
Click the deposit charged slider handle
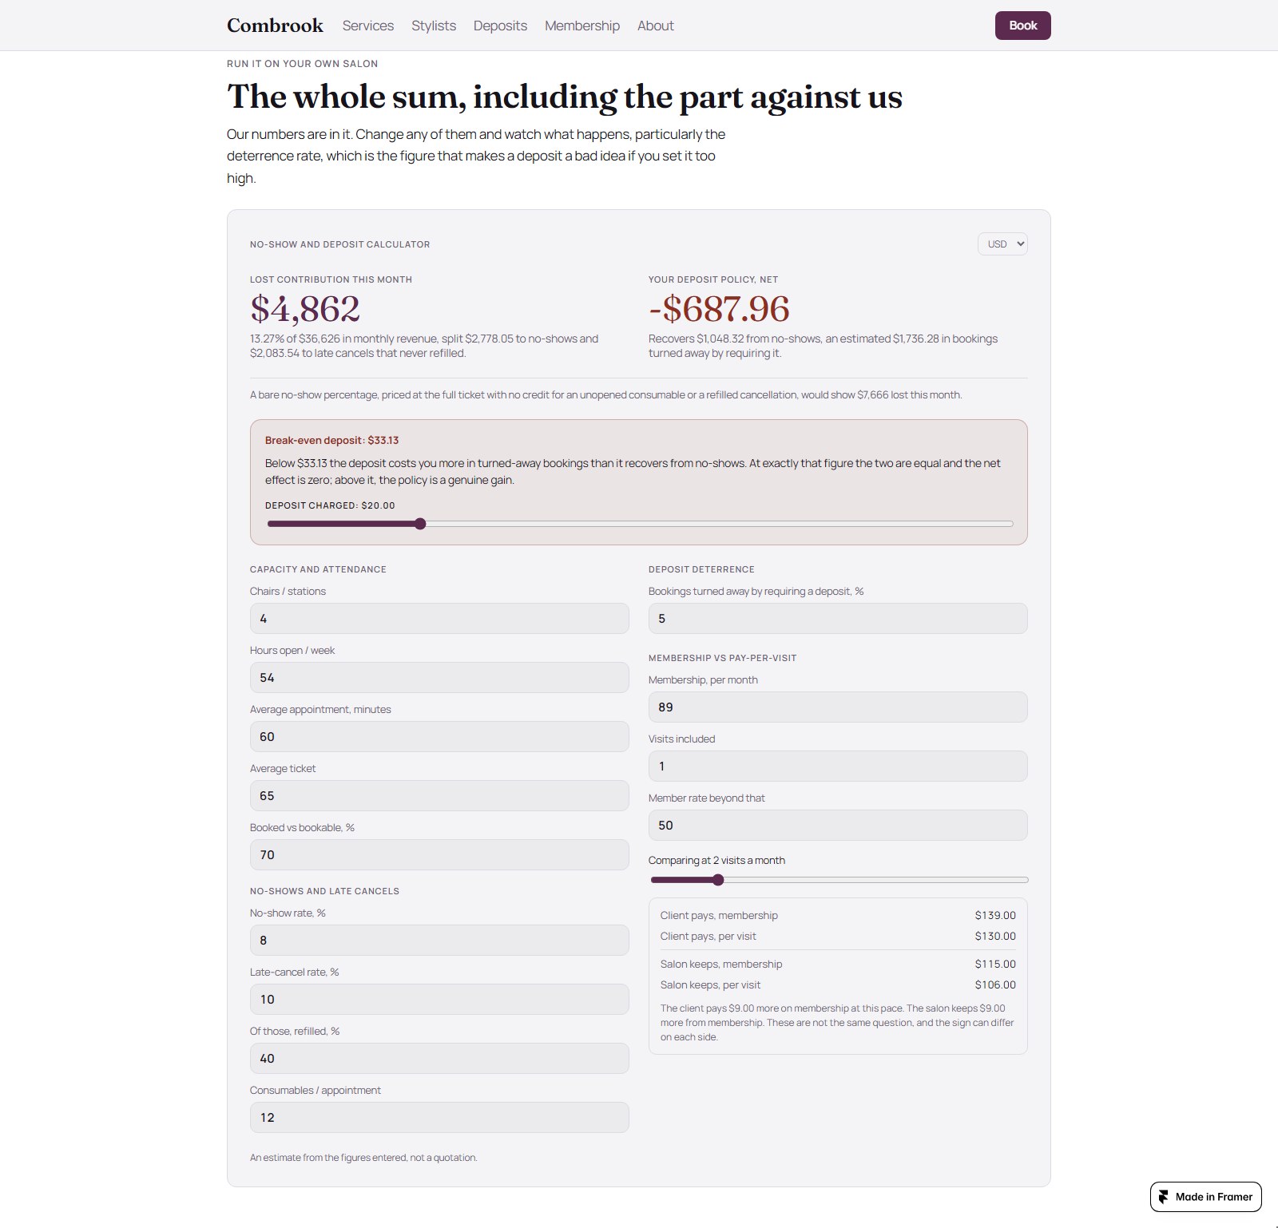(x=420, y=524)
